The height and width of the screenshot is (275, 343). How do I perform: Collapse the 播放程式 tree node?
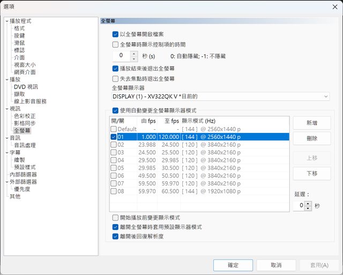[x=6, y=21]
